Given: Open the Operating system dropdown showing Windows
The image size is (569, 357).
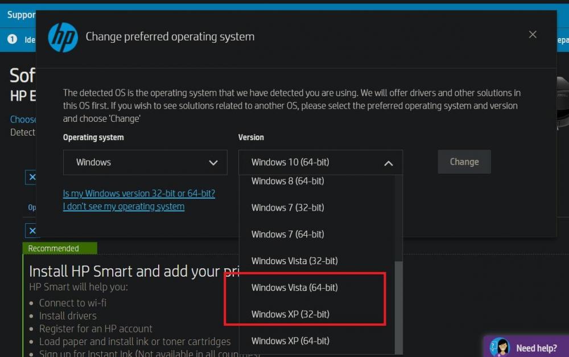Looking at the screenshot, I should [x=145, y=162].
